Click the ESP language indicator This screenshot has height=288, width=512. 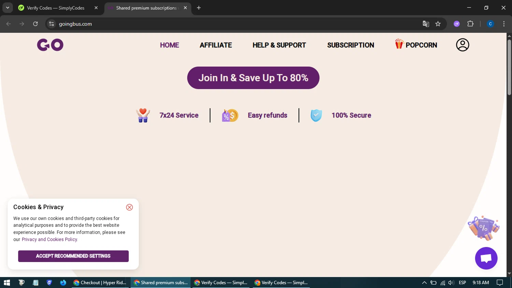coord(463,283)
